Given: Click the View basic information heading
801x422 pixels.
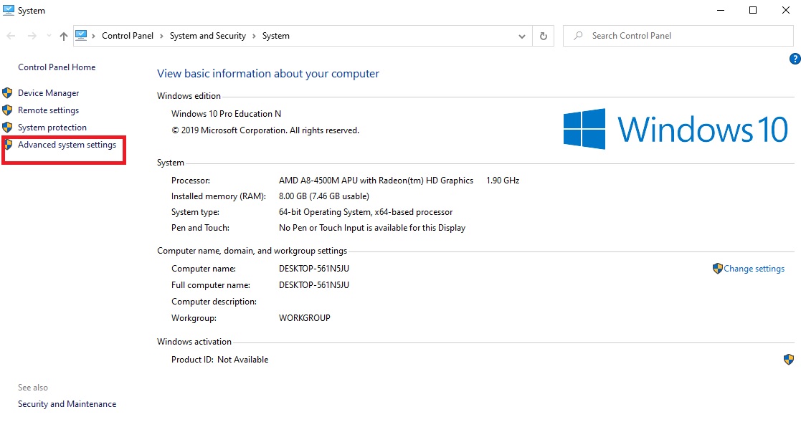Looking at the screenshot, I should [x=268, y=74].
